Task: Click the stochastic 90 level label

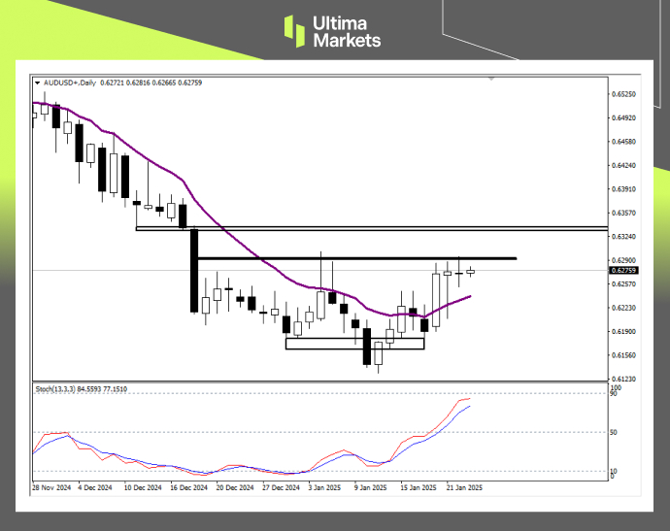Action: coord(614,393)
